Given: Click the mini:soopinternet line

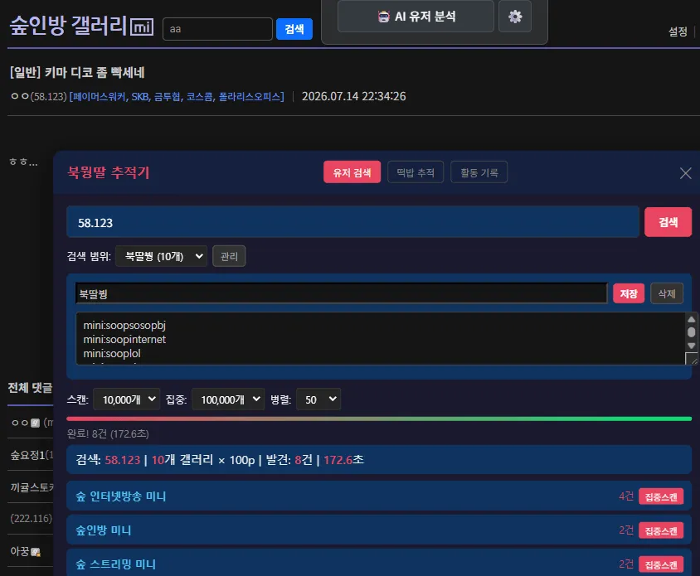Looking at the screenshot, I should coord(124,340).
